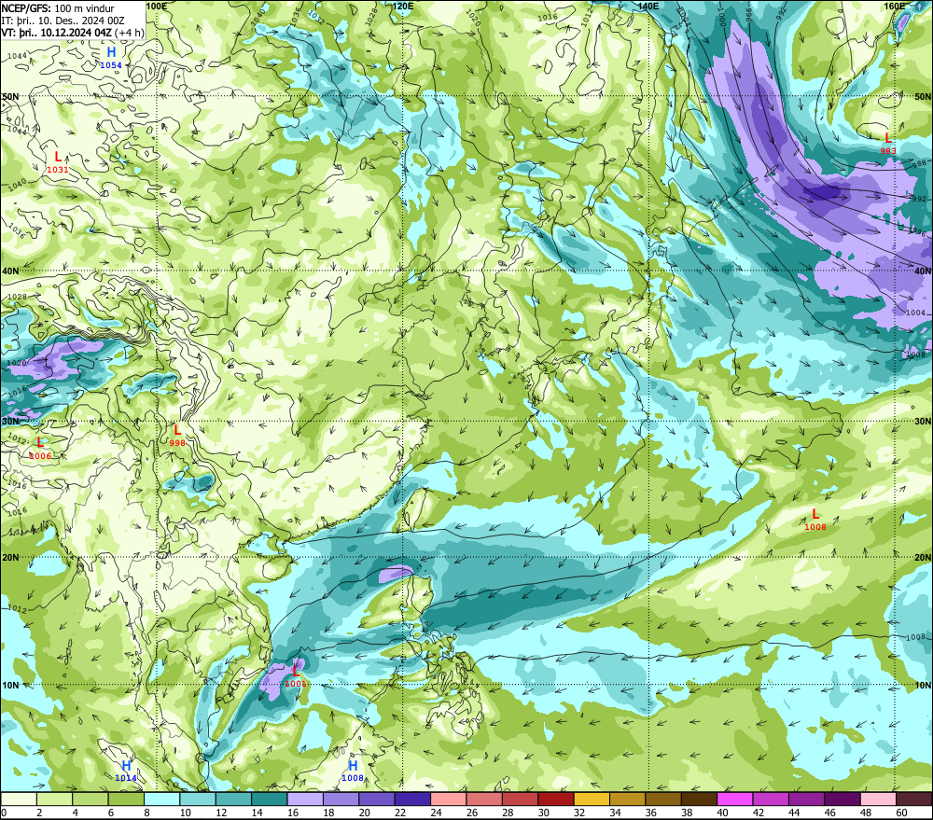This screenshot has height=820, width=933.
Task: Click the 988 isobar label near L 983
Action: 919,163
